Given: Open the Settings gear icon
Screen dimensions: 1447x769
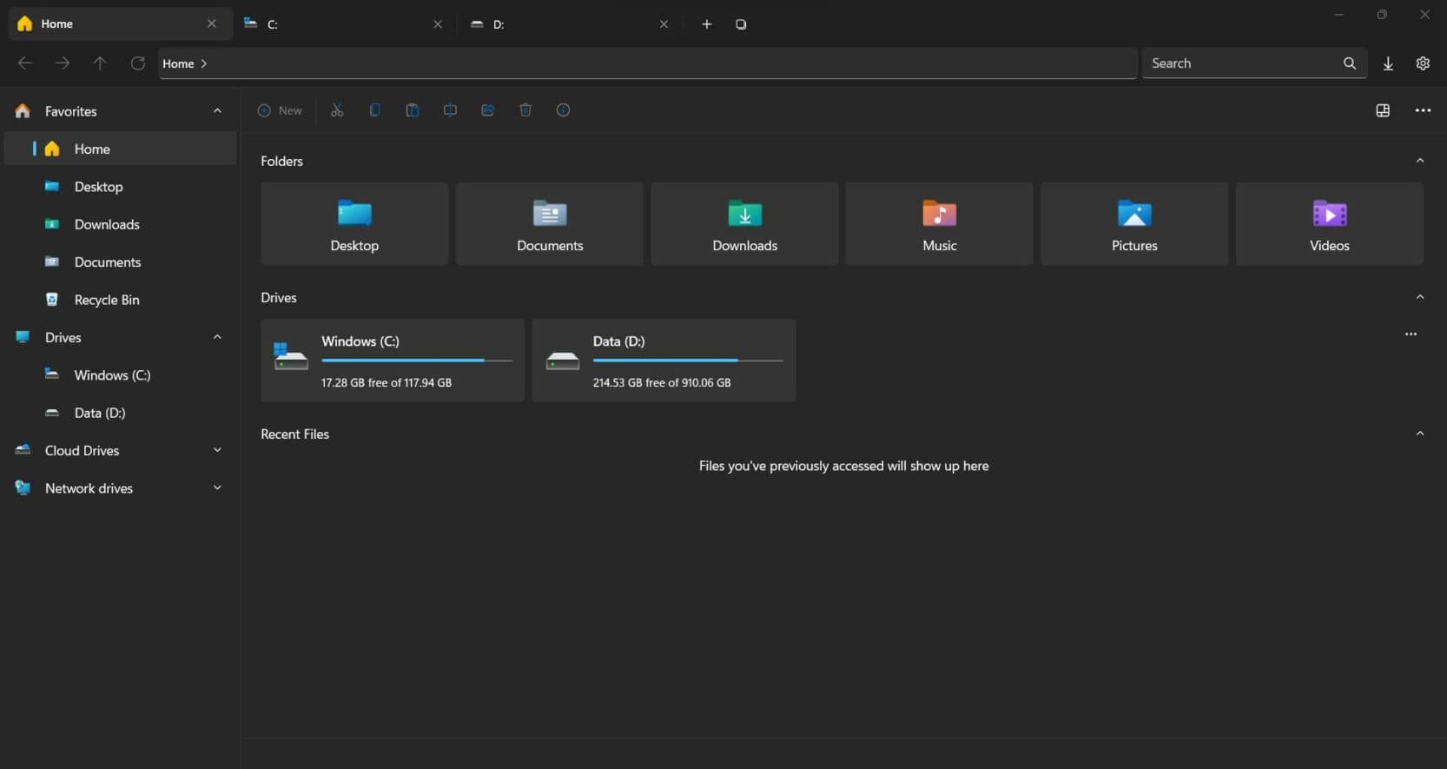Looking at the screenshot, I should pyautogui.click(x=1423, y=63).
